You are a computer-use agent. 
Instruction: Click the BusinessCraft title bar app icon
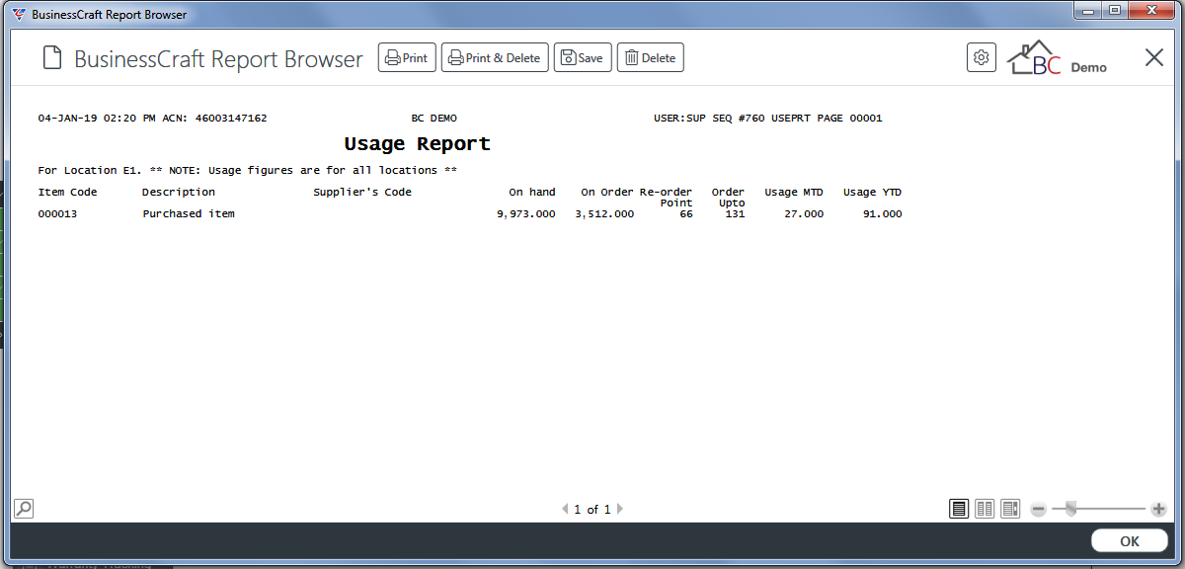19,15
